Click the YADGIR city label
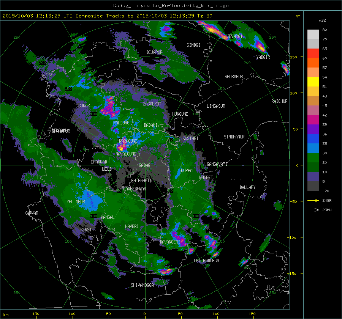The width and height of the screenshot is (342, 319). point(263,57)
